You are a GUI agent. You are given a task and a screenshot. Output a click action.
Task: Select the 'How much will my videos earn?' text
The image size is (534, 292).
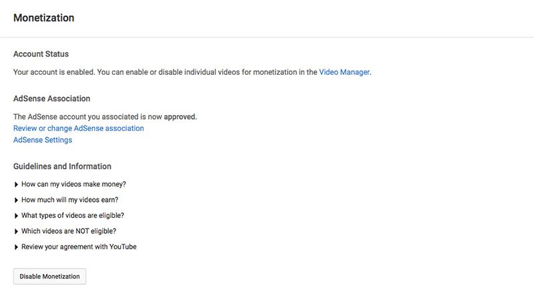[x=74, y=200]
